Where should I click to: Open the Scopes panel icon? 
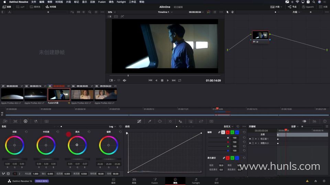click(314, 121)
